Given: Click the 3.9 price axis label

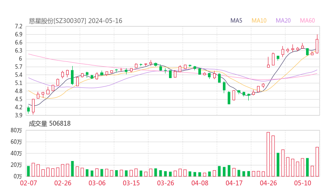Looking at the screenshot, I should 18,115.
